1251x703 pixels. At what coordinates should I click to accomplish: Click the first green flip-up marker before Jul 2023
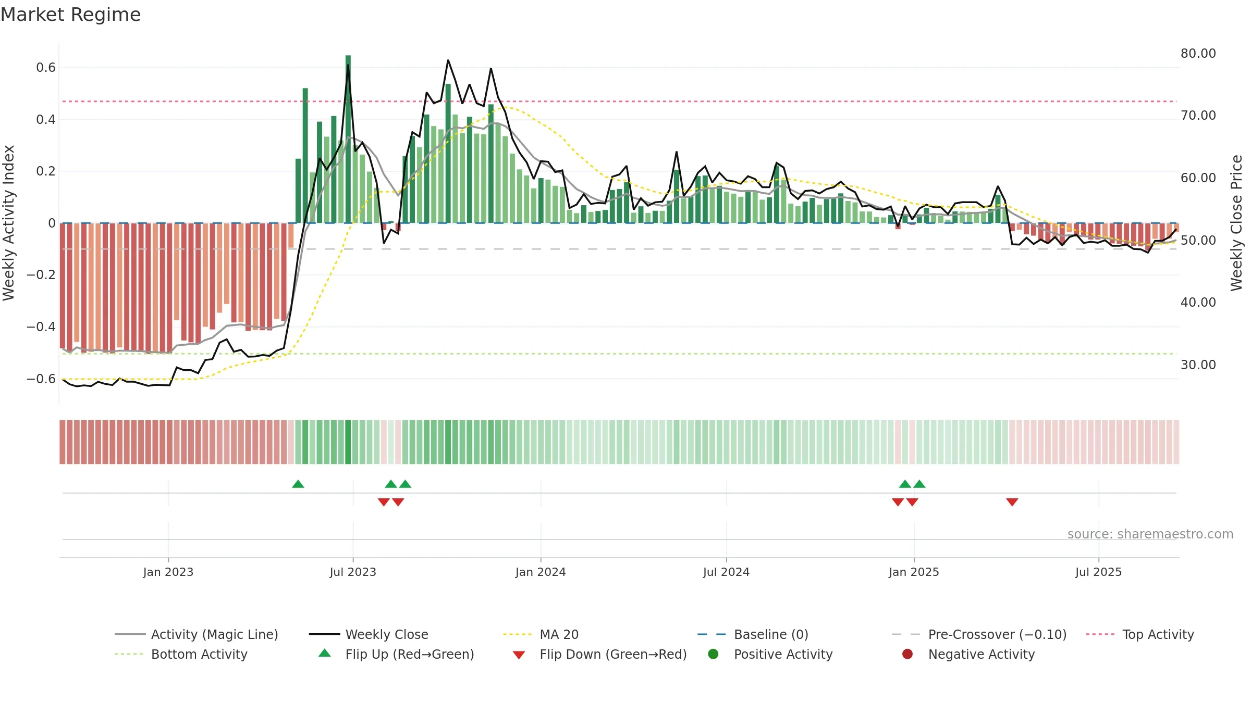coord(298,484)
